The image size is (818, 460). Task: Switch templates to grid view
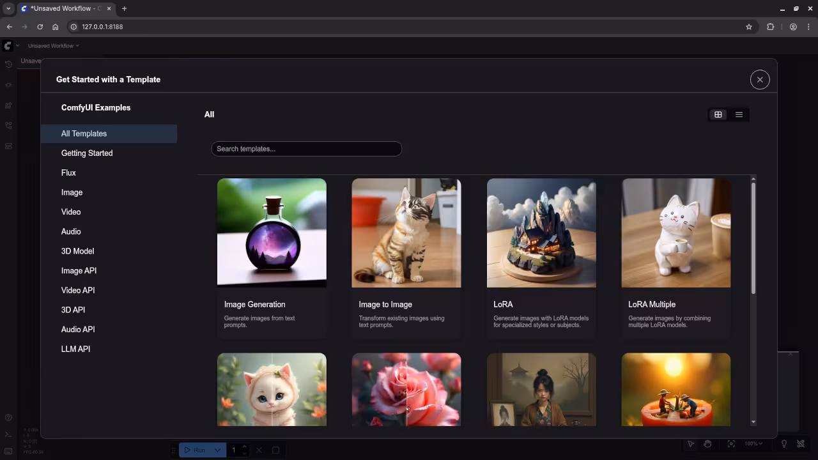point(718,114)
